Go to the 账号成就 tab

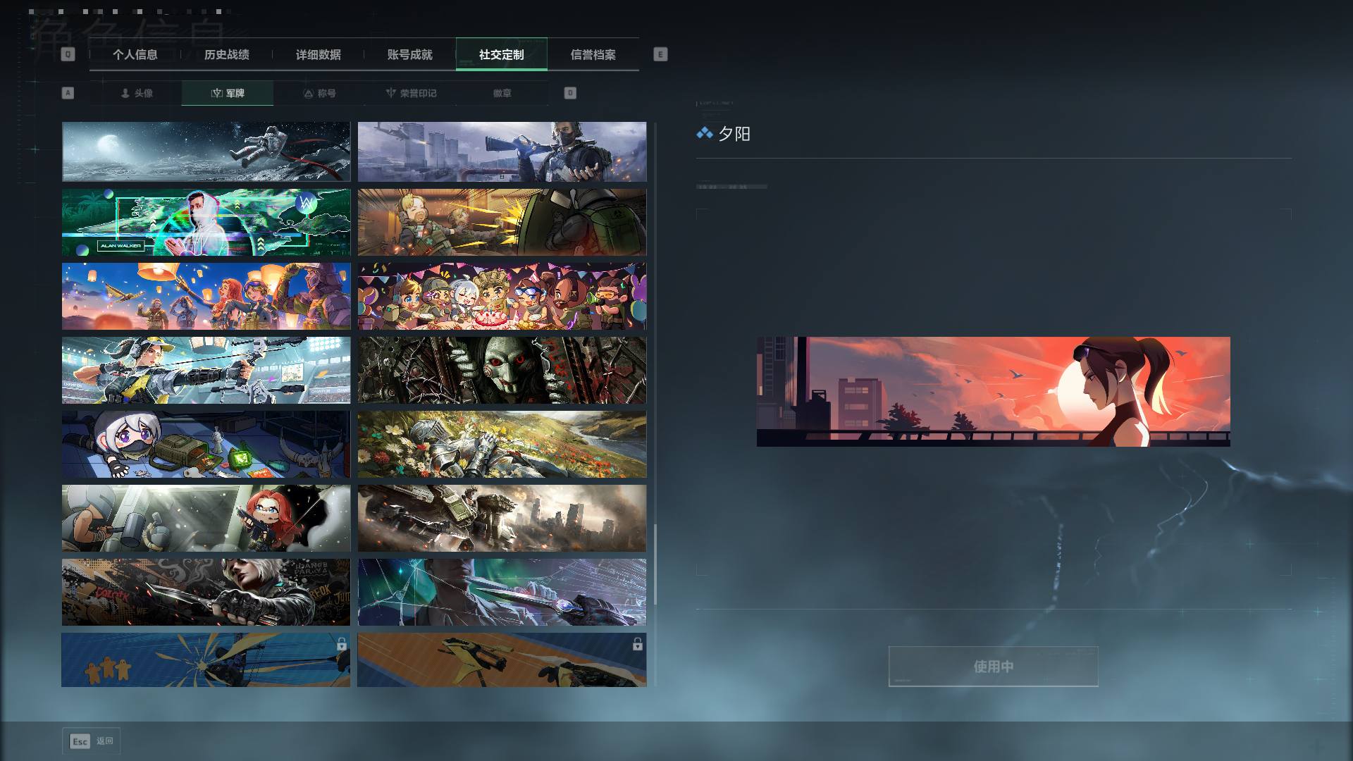[x=409, y=54]
